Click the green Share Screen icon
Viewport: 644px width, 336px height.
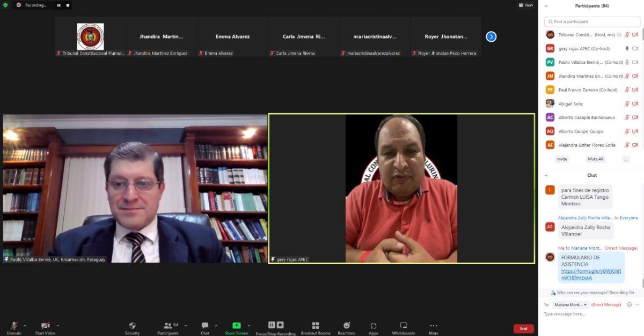(236, 326)
